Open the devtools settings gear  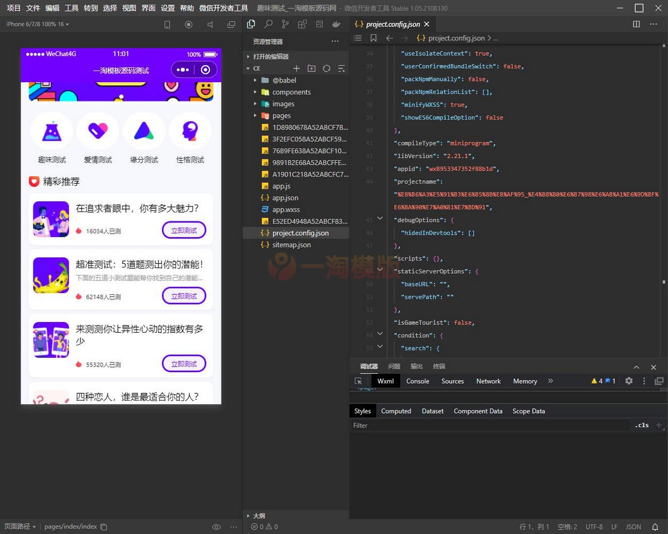(629, 381)
